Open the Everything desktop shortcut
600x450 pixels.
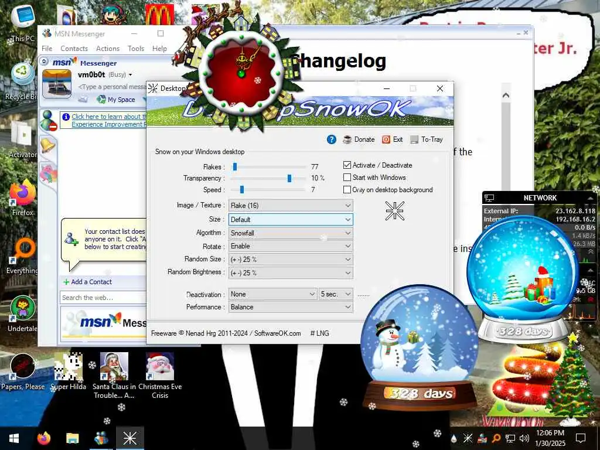pyautogui.click(x=22, y=256)
